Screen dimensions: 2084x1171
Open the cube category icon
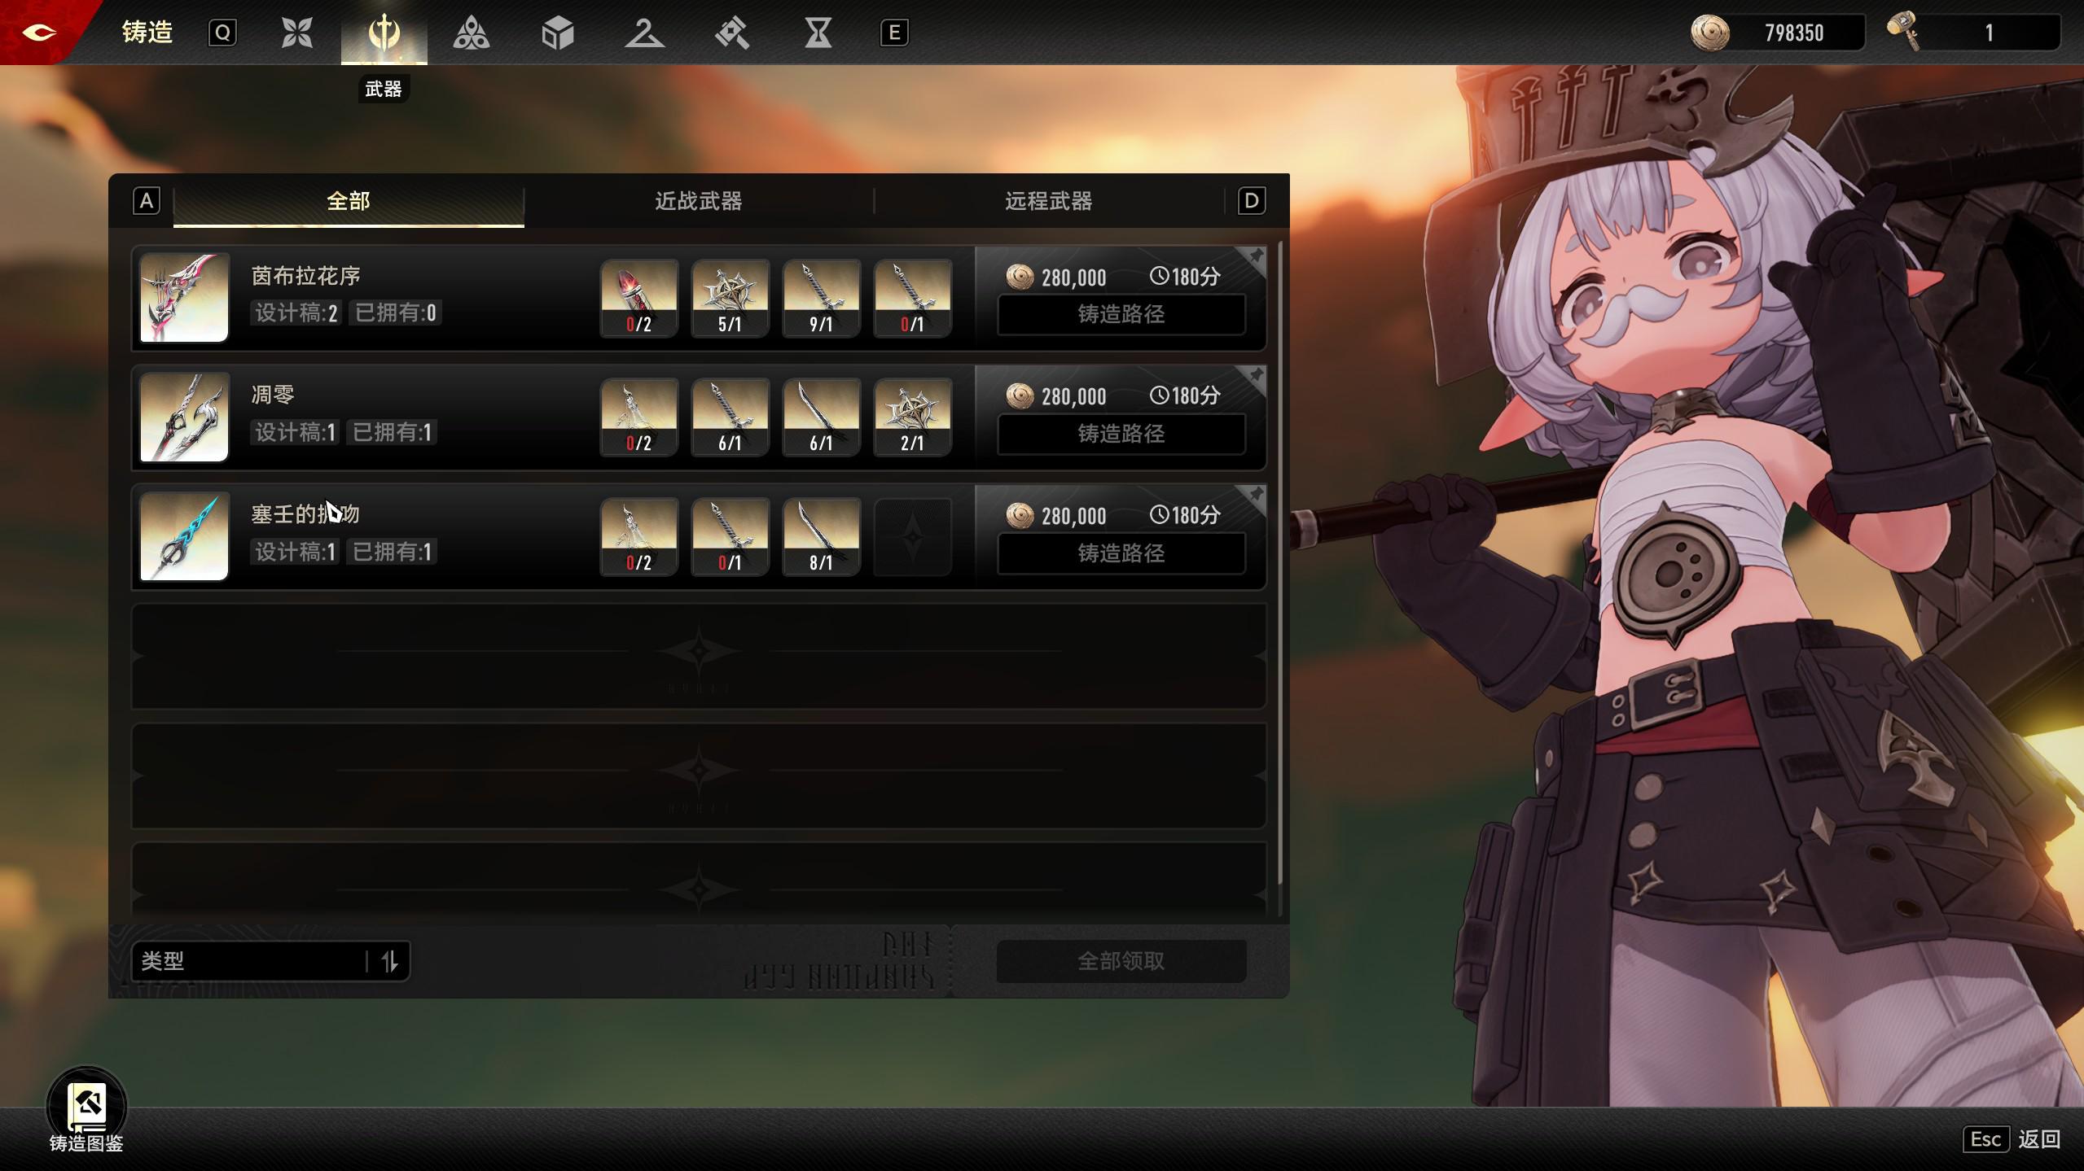point(558,33)
